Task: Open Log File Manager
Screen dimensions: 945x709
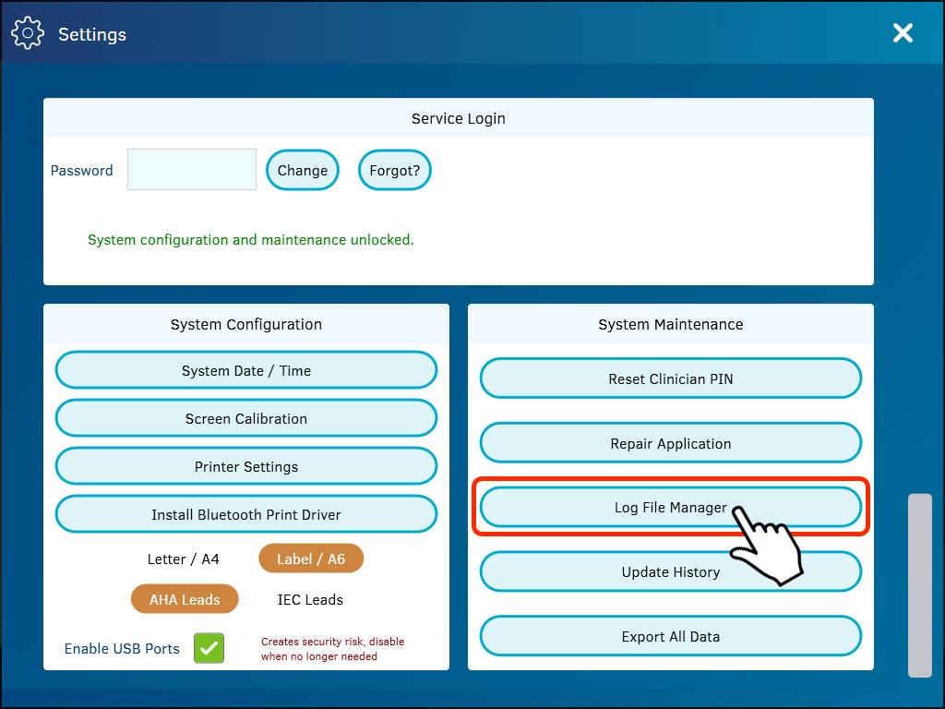Action: pyautogui.click(x=671, y=507)
